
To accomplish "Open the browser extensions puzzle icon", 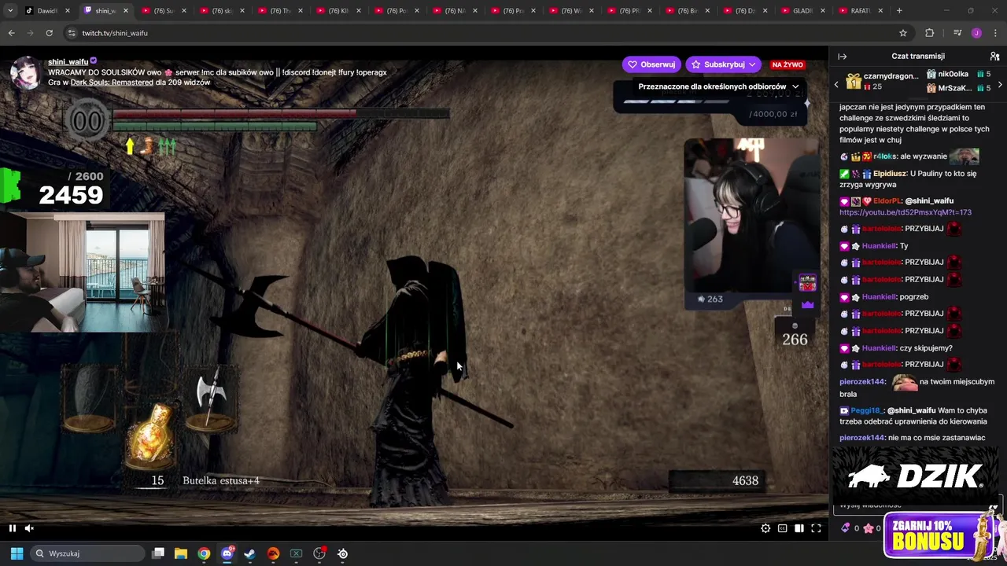I will click(929, 33).
